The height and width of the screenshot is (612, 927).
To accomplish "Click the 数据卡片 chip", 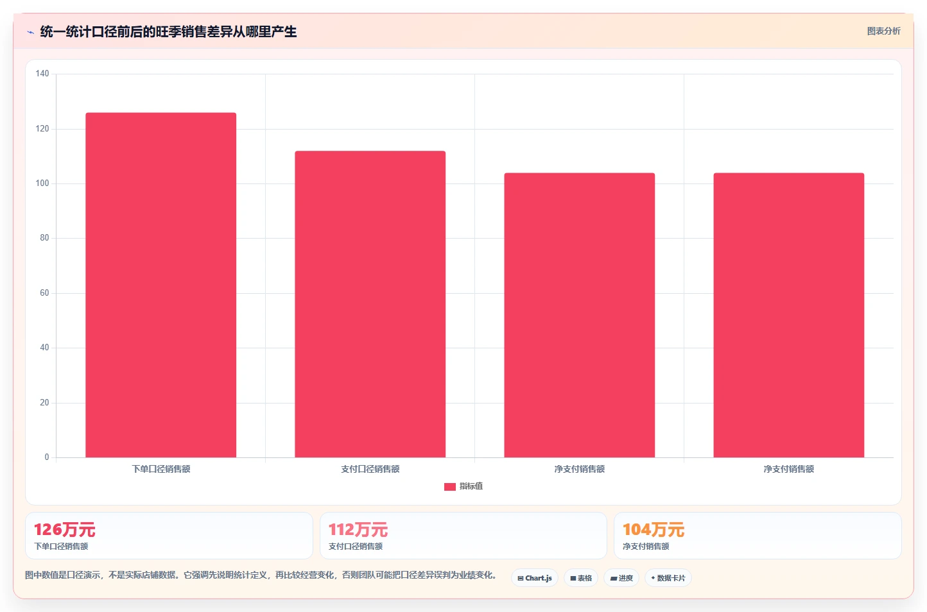I will point(668,578).
